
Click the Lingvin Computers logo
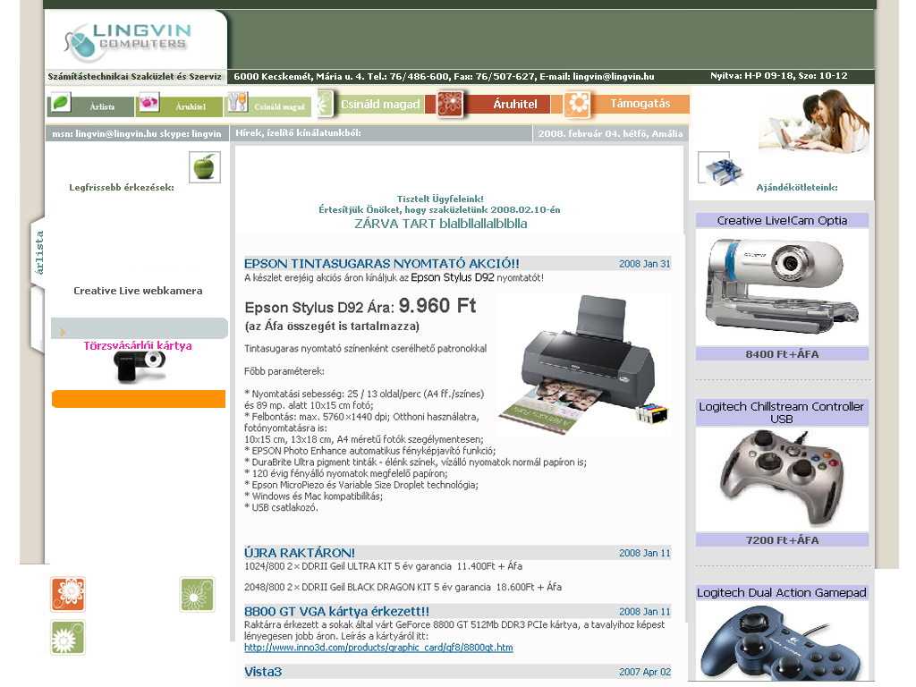129,41
